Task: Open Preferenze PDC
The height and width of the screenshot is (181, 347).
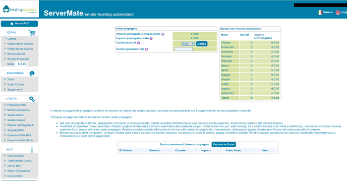Action: click(16, 105)
